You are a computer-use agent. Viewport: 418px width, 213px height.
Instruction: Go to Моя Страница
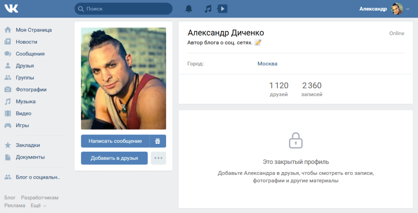[33, 30]
